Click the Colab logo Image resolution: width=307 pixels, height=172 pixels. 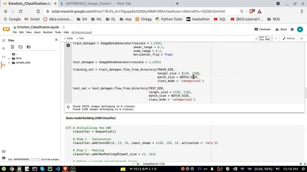coord(6,30)
